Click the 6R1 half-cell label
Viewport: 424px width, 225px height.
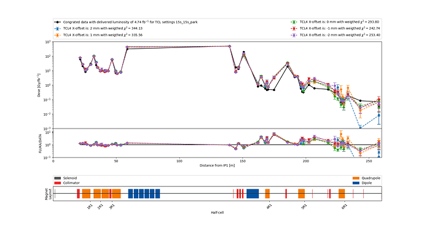point(344,207)
